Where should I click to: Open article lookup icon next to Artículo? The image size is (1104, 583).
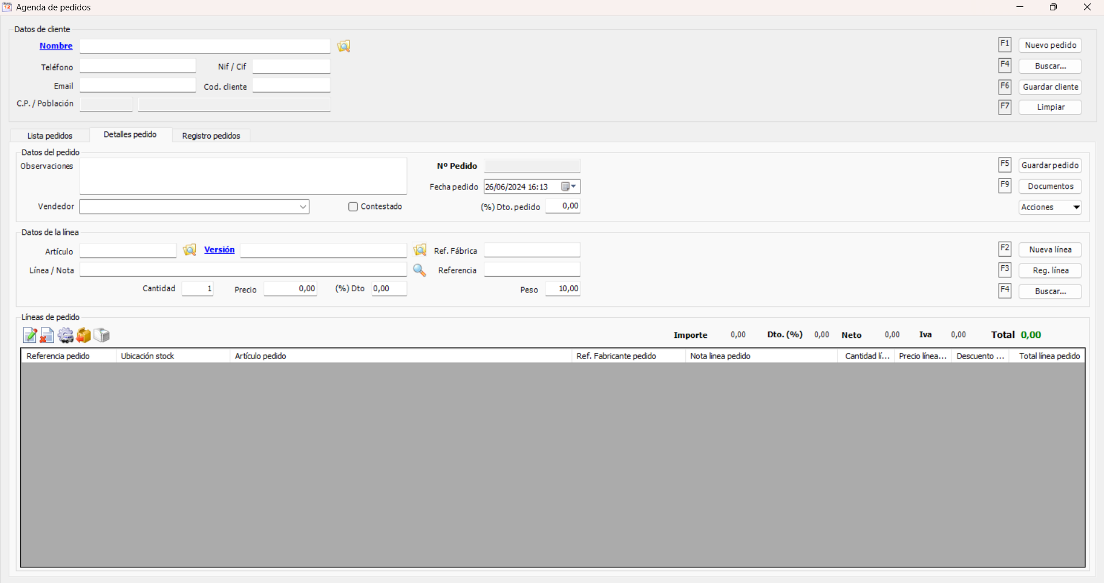click(189, 250)
